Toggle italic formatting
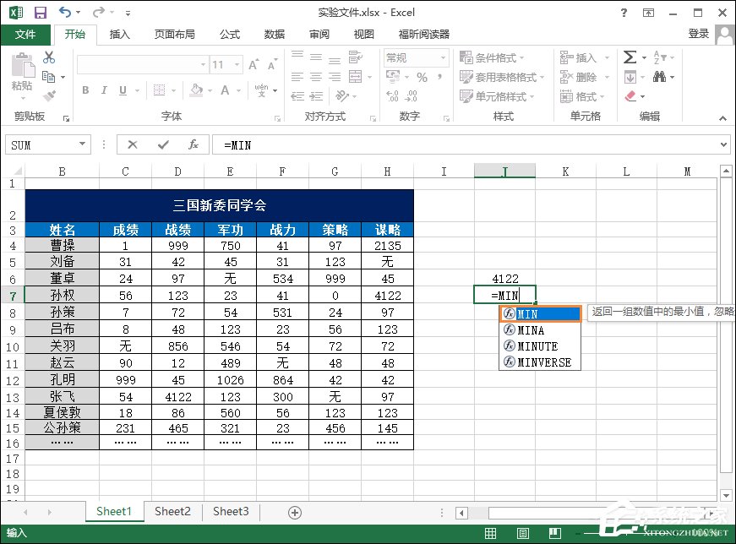Image resolution: width=736 pixels, height=544 pixels. 104,90
